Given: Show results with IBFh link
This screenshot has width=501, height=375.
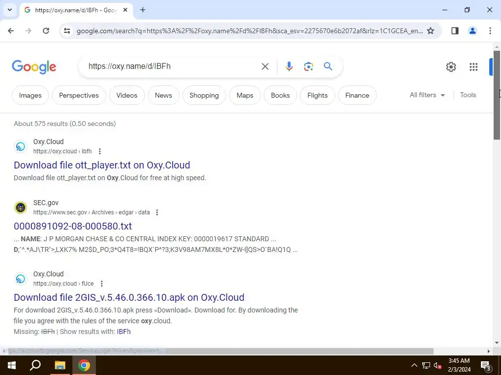Looking at the screenshot, I should point(124,332).
